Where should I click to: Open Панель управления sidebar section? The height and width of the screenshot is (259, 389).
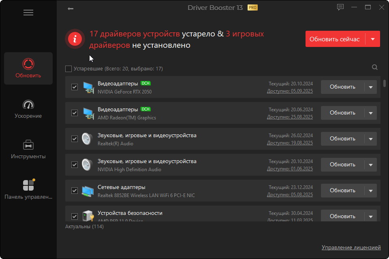[28, 190]
